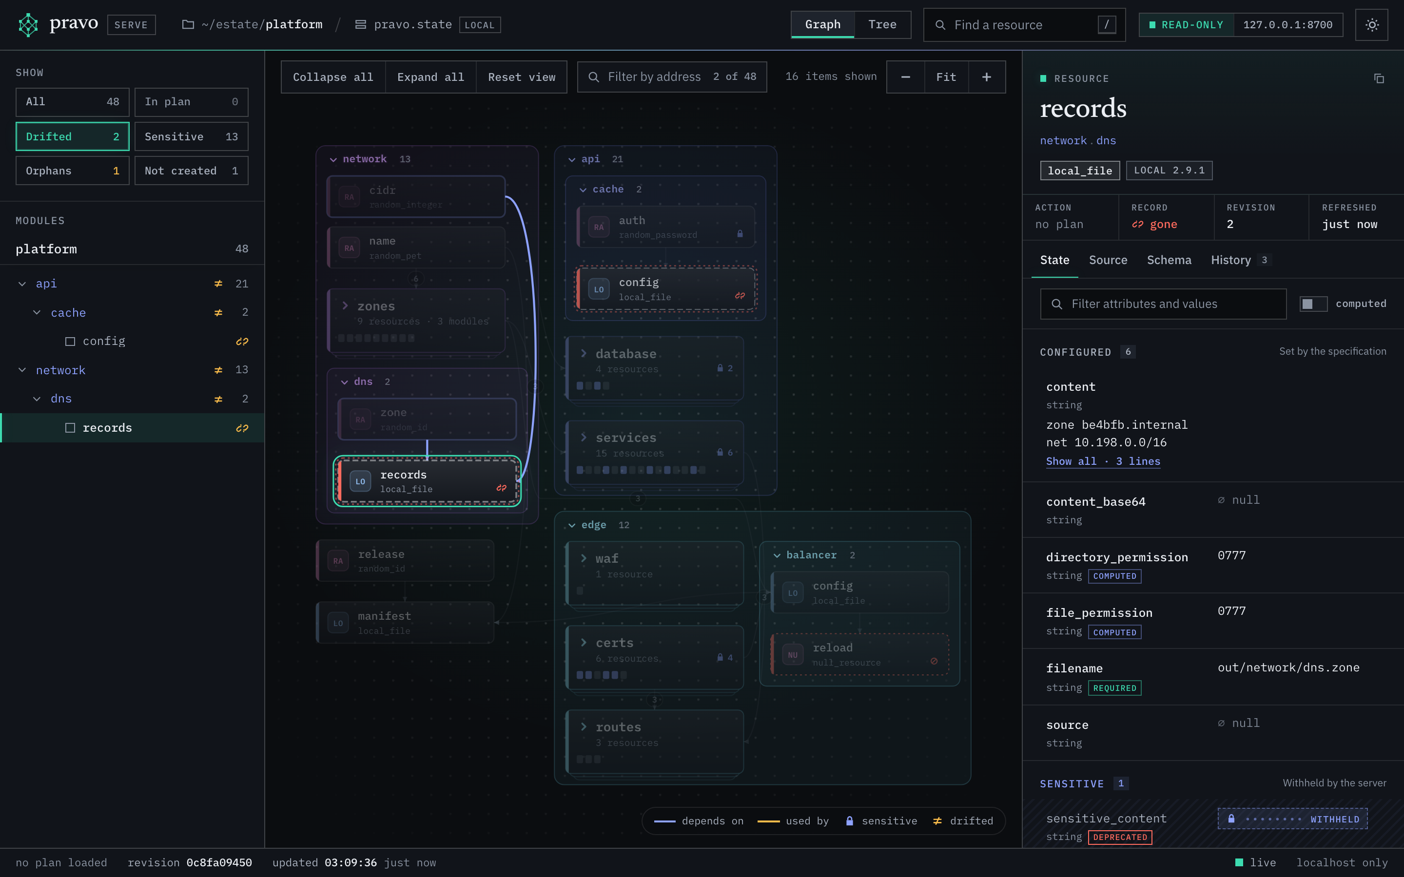This screenshot has height=877, width=1404.
Task: Zoom out the graph with minus button
Action: click(906, 77)
